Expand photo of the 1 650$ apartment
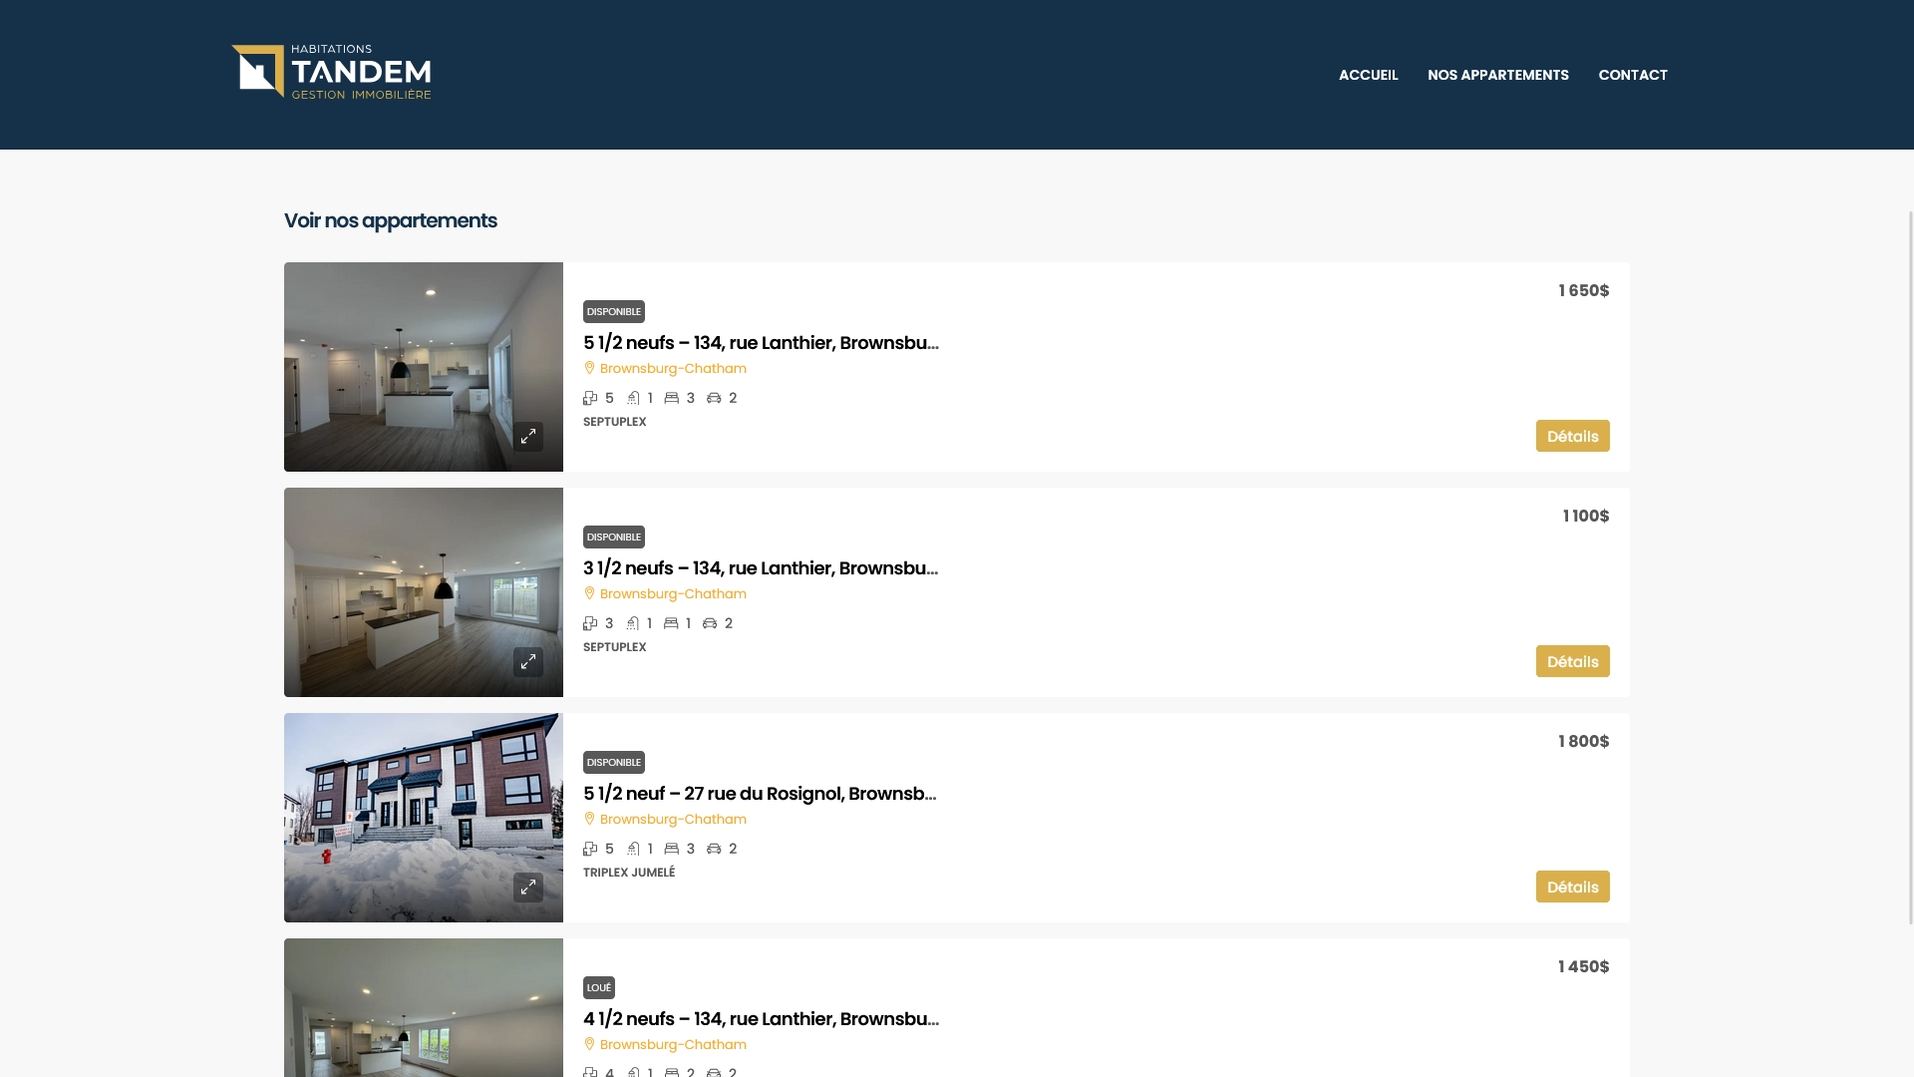The height and width of the screenshot is (1077, 1914). 528,437
